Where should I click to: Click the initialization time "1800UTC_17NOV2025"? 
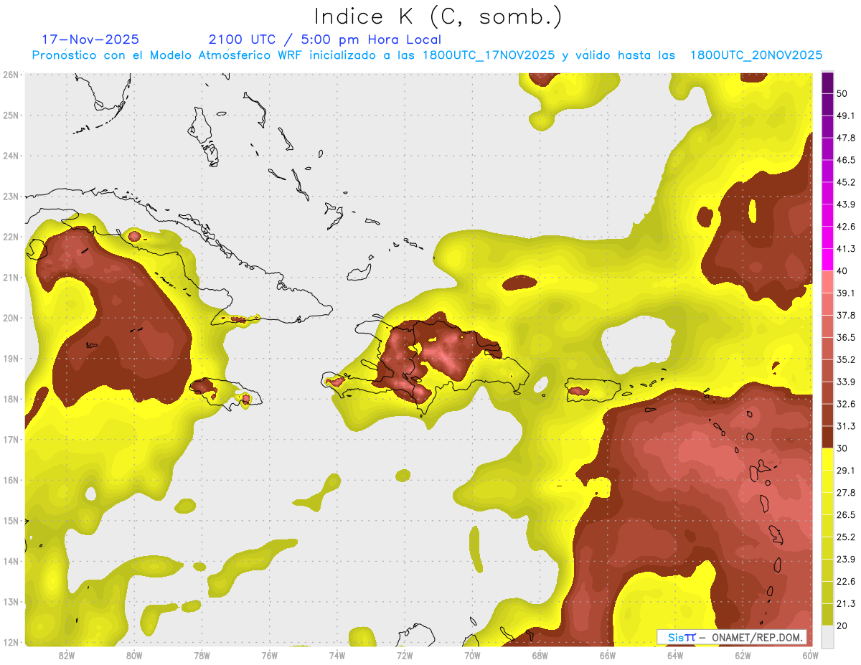(x=489, y=55)
